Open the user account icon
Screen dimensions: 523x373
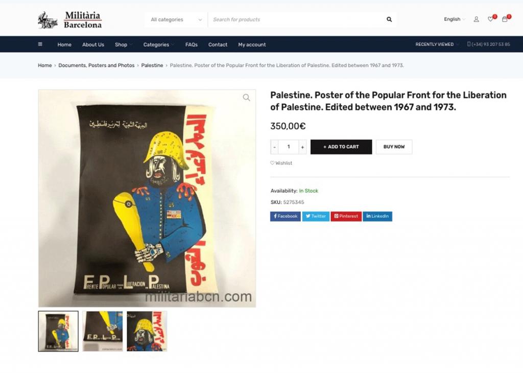(477, 19)
